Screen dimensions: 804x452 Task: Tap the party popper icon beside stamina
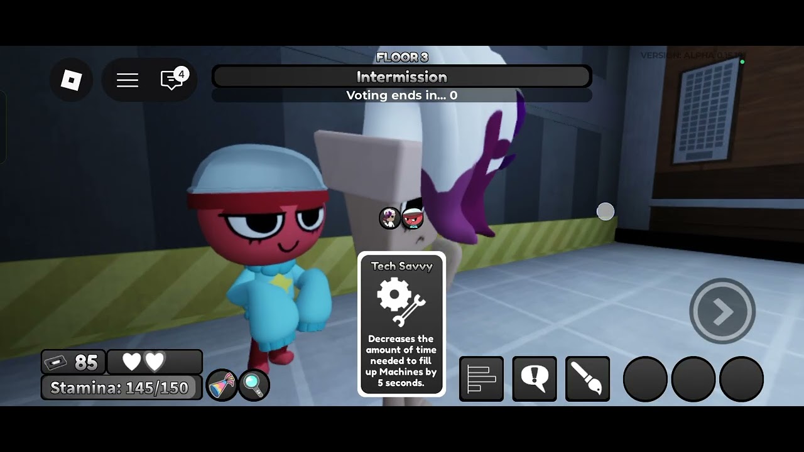[x=222, y=385]
